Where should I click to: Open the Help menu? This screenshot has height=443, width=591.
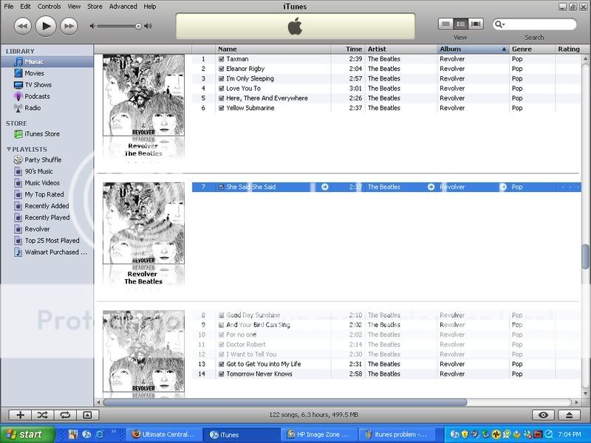150,7
